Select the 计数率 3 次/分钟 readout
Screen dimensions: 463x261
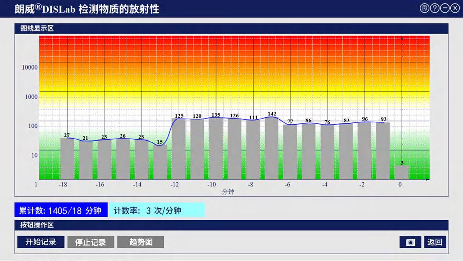tap(157, 211)
